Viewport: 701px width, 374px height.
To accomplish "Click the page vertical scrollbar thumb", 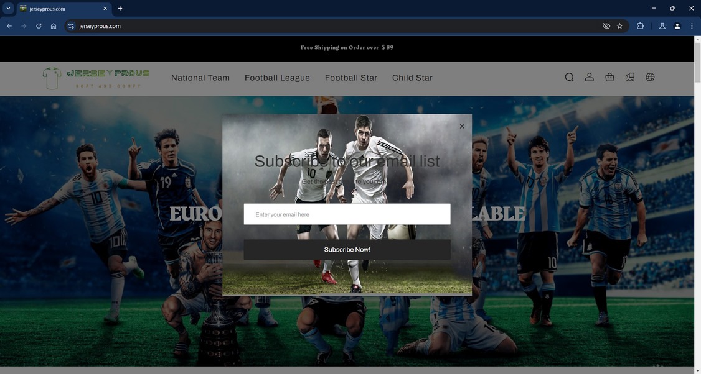I will point(697,63).
